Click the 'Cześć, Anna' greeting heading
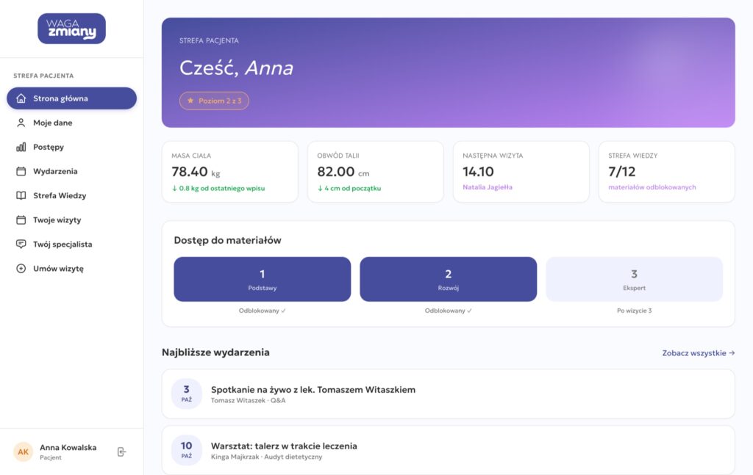 click(x=236, y=68)
